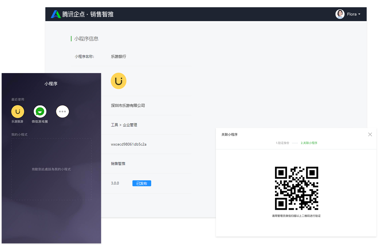Click the 小程序 panel title
Screen dimensions: 378x252
coord(51,84)
